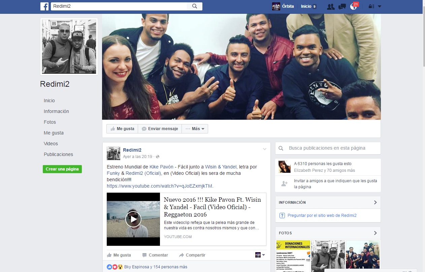The height and width of the screenshot is (272, 425).
Task: Click Compartir on the post
Action: pyautogui.click(x=192, y=255)
